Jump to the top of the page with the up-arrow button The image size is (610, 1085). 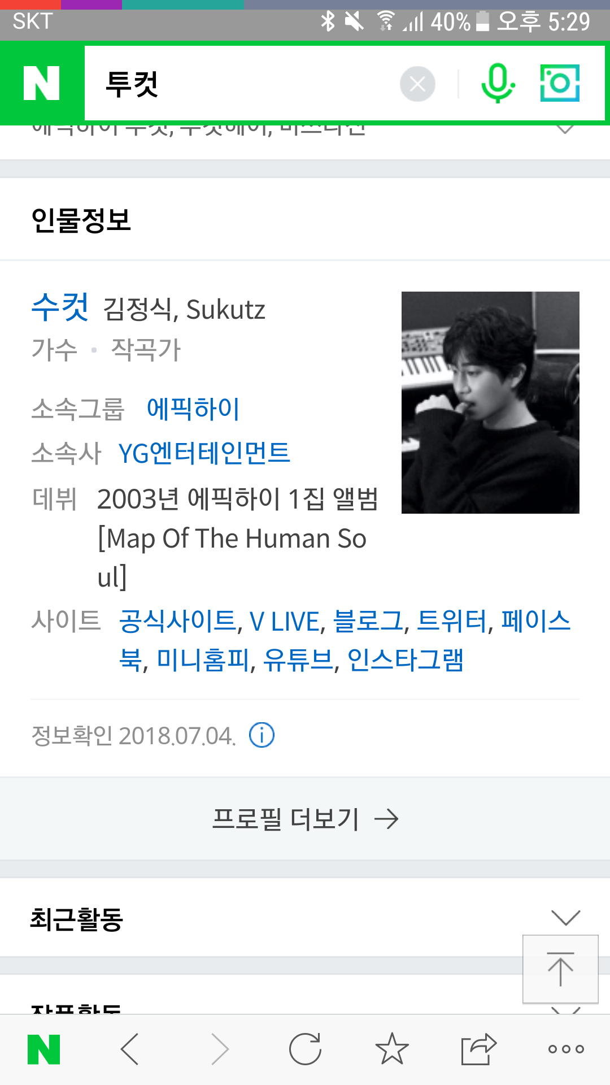click(x=560, y=969)
